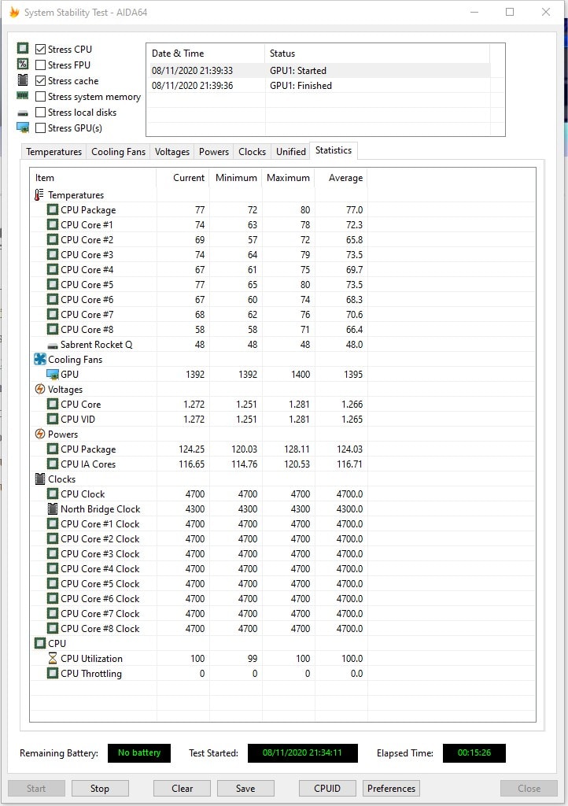Click the Save button
The width and height of the screenshot is (568, 806).
[245, 788]
